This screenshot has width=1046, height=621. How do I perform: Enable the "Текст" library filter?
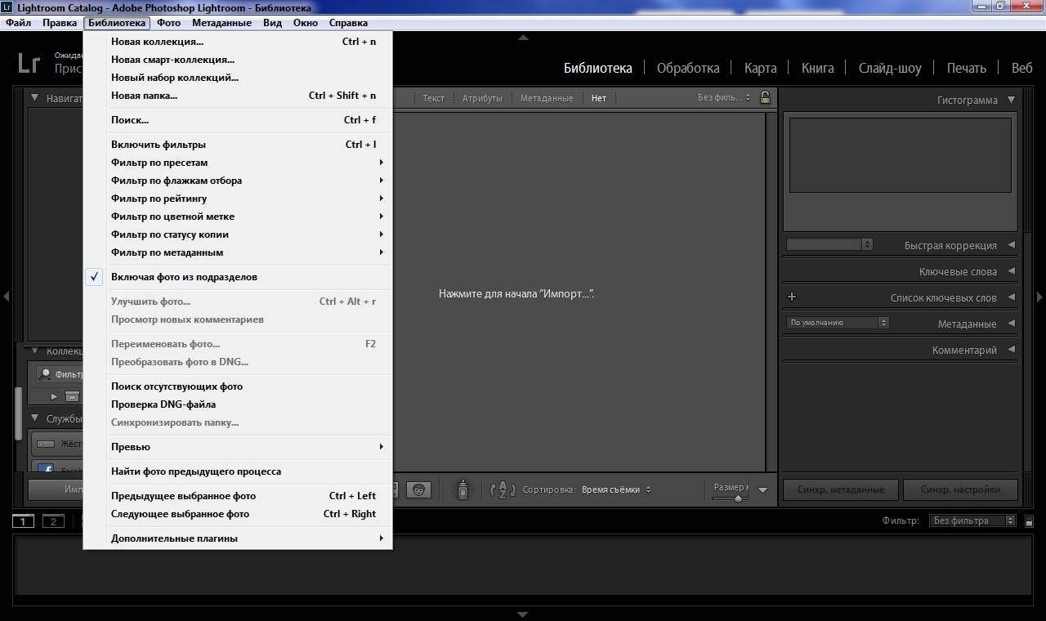[433, 98]
